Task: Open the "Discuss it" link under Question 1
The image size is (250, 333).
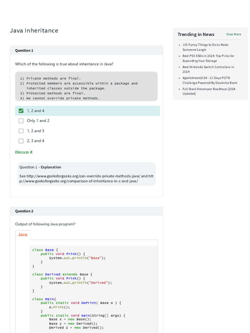Action: 24,152
